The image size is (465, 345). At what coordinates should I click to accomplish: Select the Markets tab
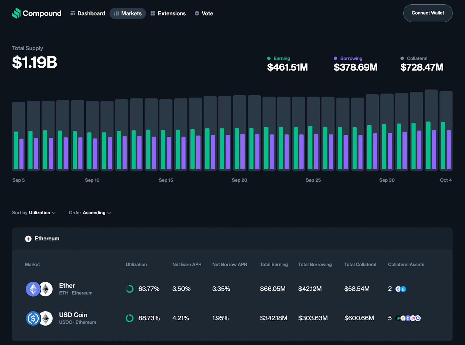[x=128, y=13]
